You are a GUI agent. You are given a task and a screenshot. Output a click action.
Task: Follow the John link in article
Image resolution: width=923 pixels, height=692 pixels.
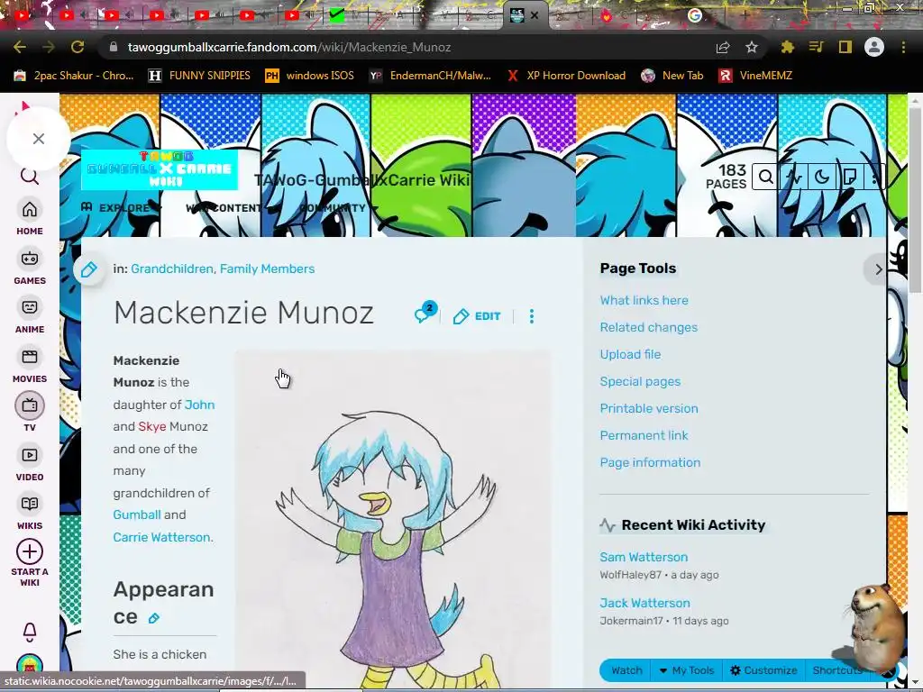coord(199,405)
